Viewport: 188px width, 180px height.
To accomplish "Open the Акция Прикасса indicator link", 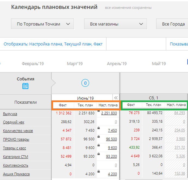I will pyautogui.click(x=16, y=174).
